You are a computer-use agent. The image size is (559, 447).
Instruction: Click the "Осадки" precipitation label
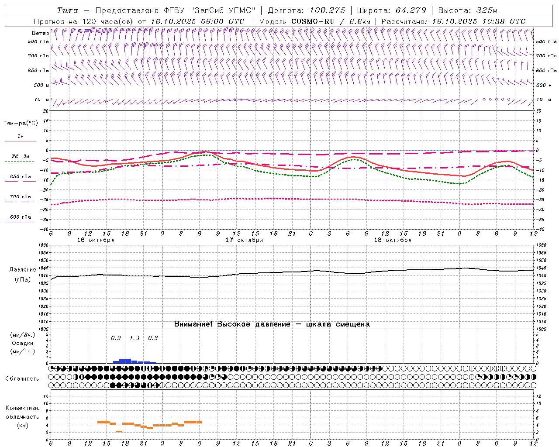23,343
